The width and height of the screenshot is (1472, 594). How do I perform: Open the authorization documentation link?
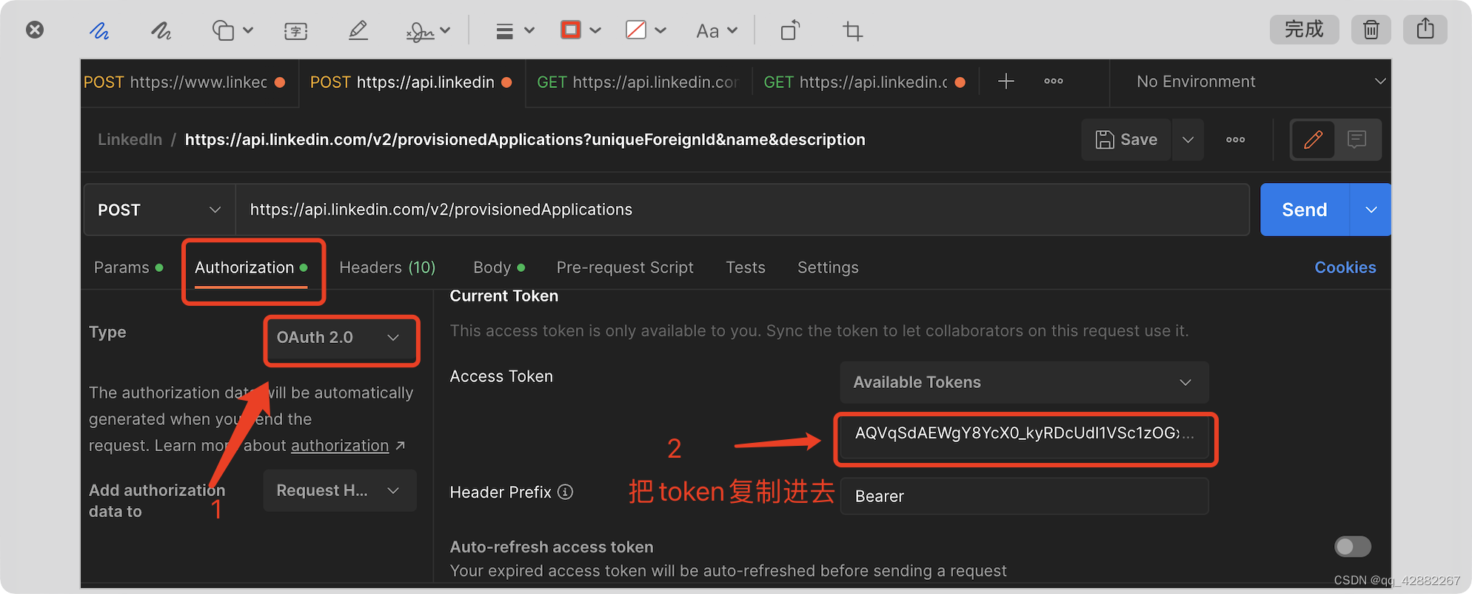point(340,445)
